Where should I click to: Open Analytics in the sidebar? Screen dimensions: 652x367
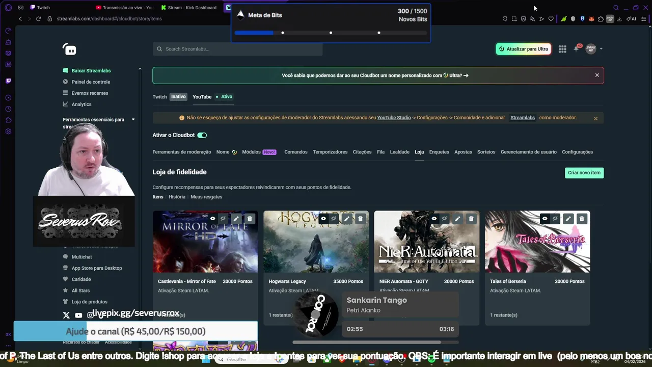click(x=81, y=104)
